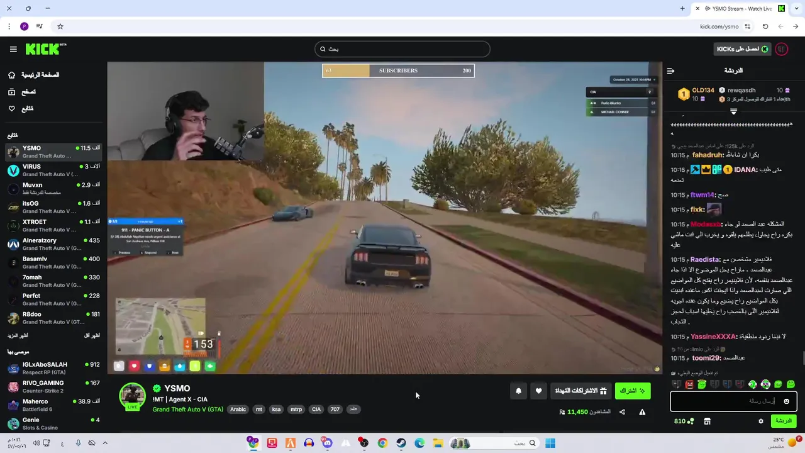Click username Raedista in chat
Viewport: 805px width, 453px height.
click(705, 259)
